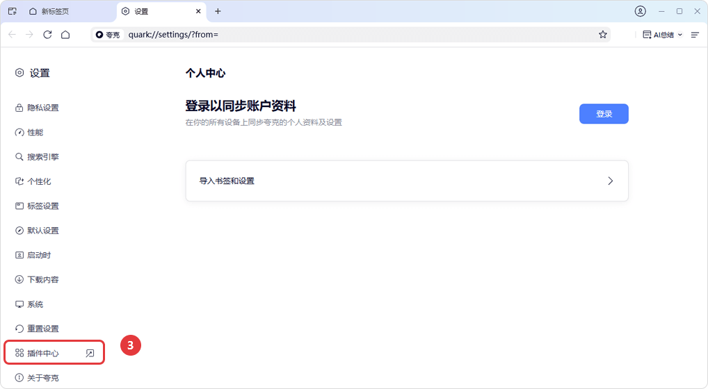Go to home page icon
This screenshot has height=389, width=708.
[x=65, y=35]
